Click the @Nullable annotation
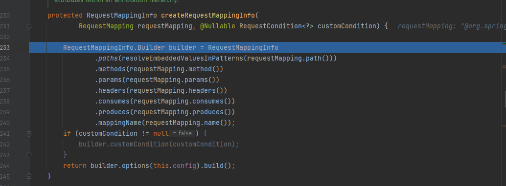Screen dimensions: 506x186 (x=217, y=26)
